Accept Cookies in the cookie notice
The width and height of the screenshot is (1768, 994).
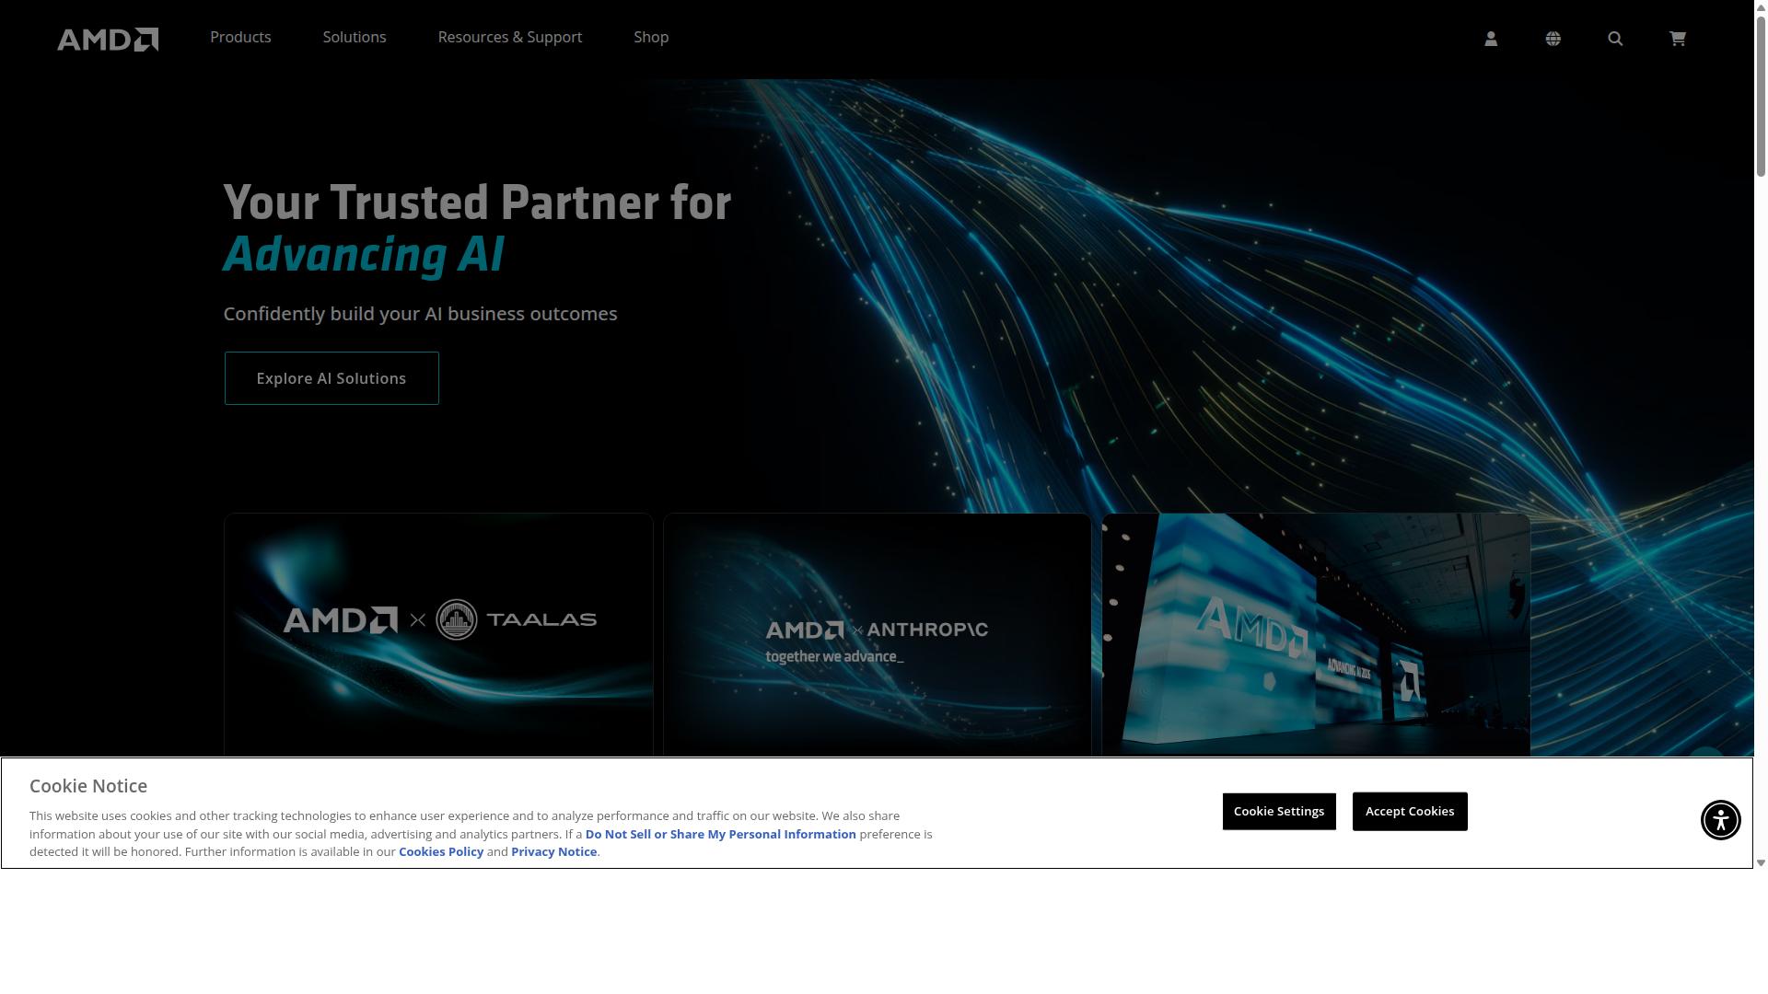1410,811
